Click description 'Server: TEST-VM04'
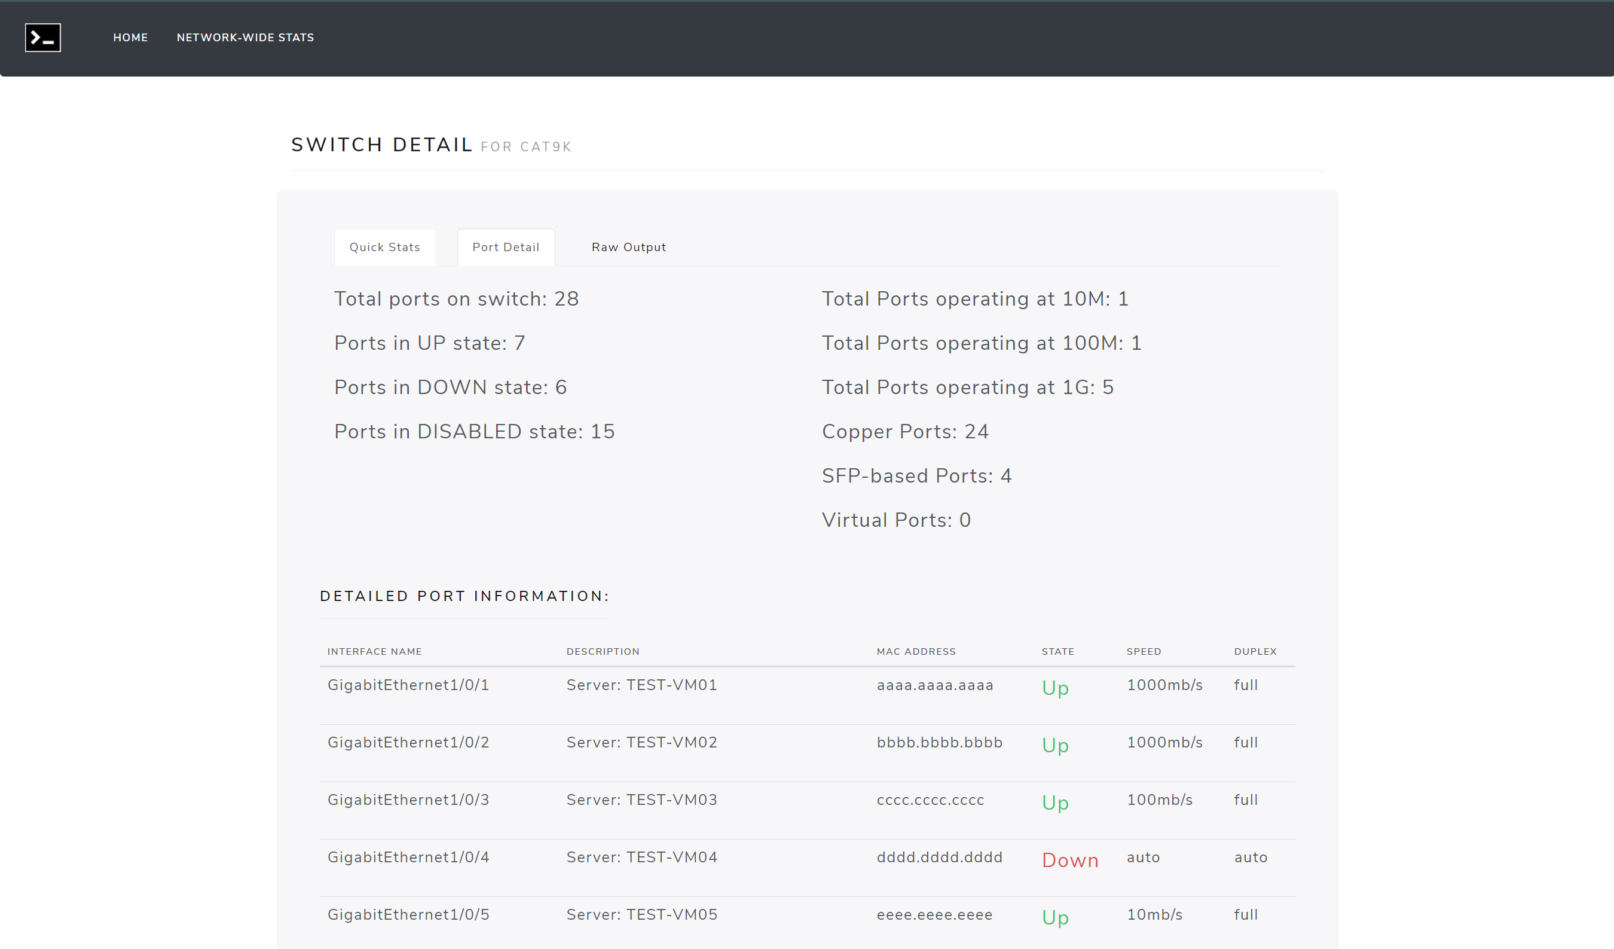 point(642,858)
